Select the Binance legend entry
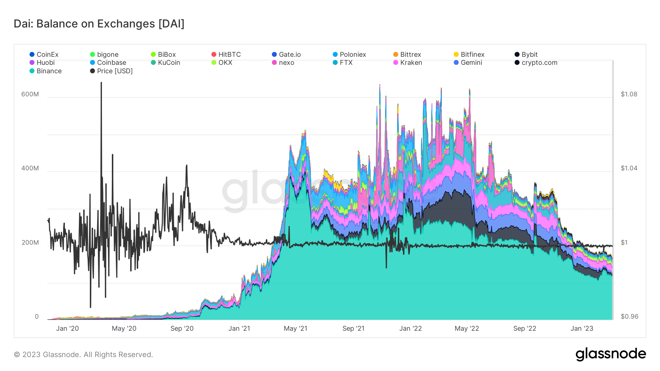 coord(45,71)
